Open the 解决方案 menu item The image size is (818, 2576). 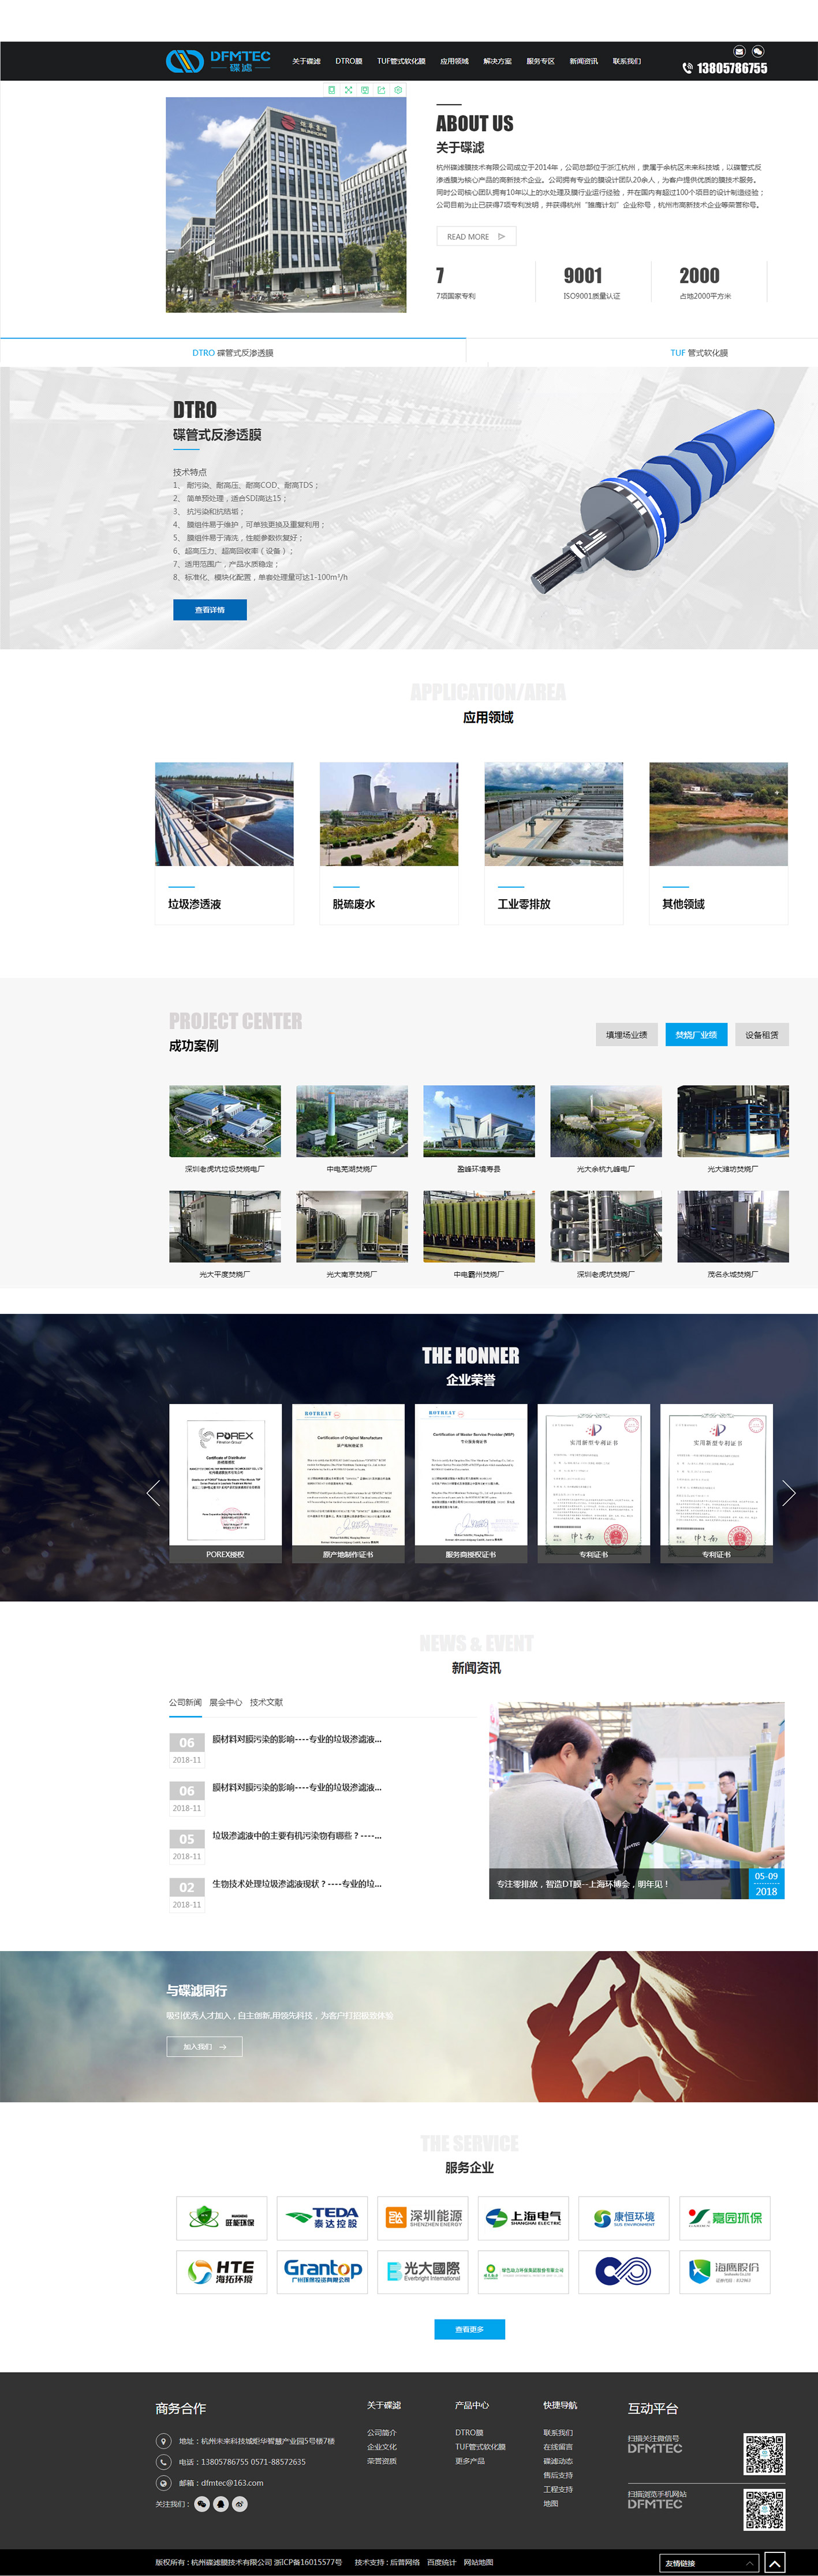pos(497,61)
